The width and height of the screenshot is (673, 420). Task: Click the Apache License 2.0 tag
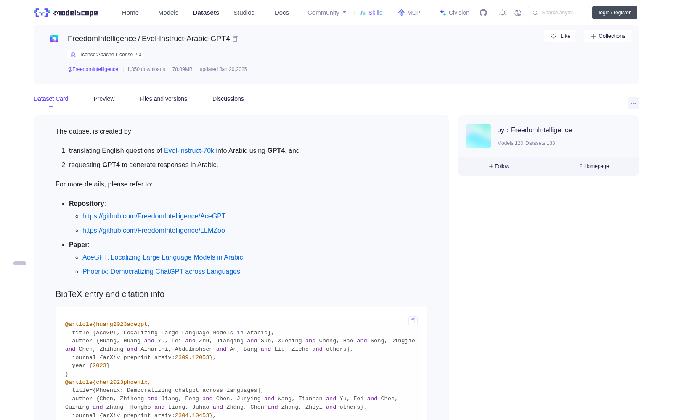pyautogui.click(x=106, y=55)
